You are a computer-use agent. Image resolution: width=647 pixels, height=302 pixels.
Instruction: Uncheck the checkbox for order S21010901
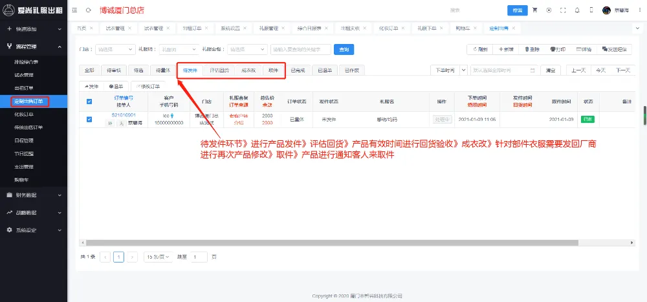89,119
